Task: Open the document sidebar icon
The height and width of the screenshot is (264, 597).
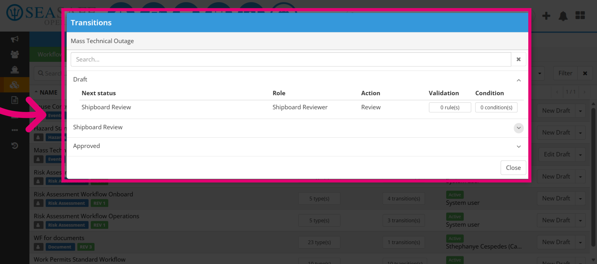Action: click(x=15, y=100)
